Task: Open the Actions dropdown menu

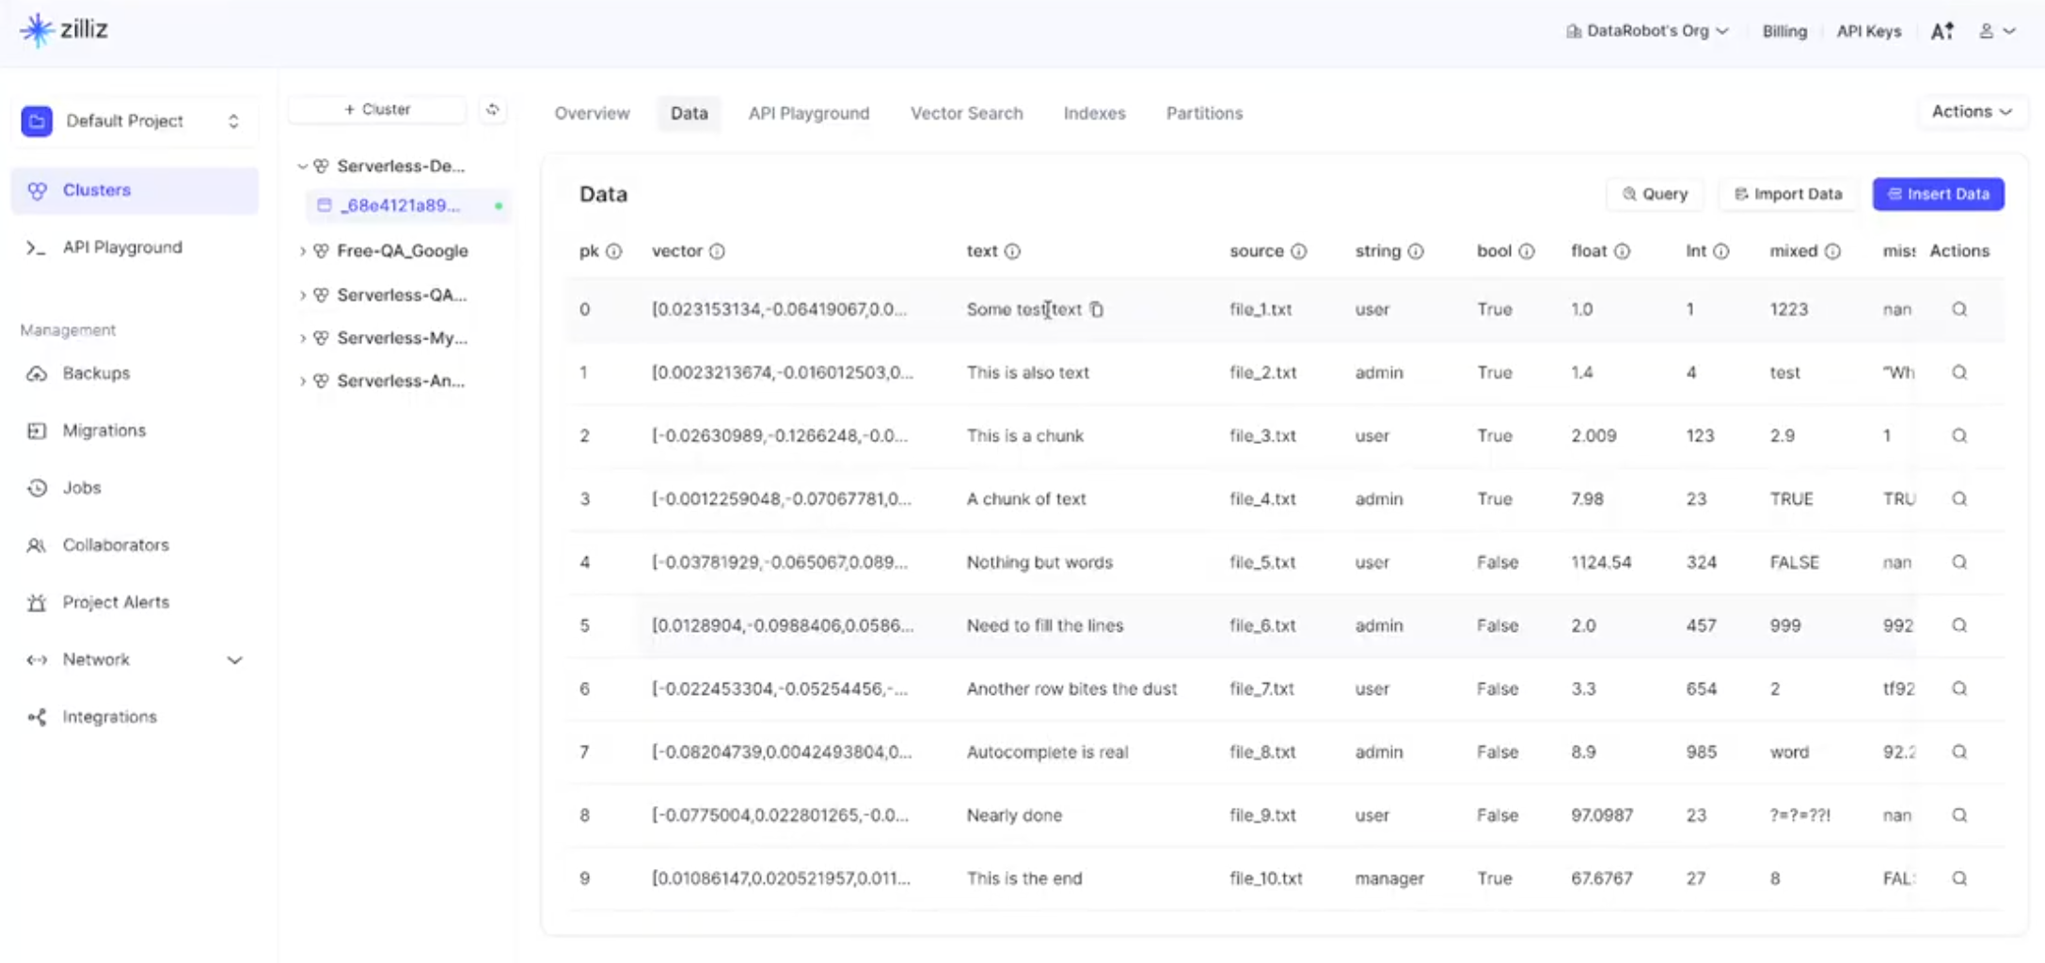Action: 1971,112
